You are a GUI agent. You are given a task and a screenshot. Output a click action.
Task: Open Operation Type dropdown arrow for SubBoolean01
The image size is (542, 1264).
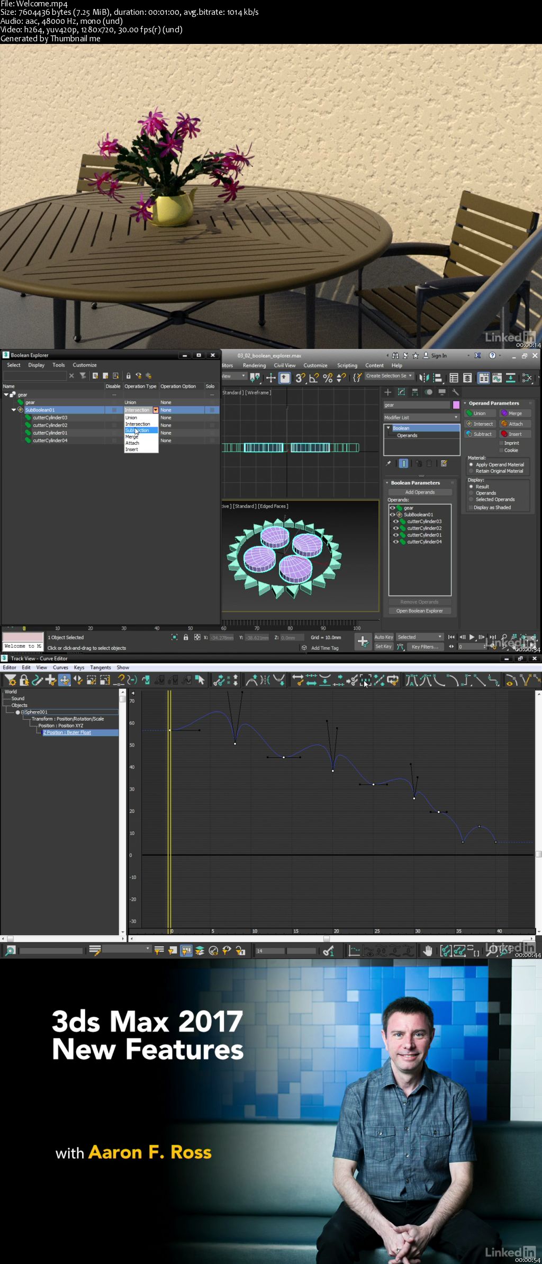click(156, 410)
